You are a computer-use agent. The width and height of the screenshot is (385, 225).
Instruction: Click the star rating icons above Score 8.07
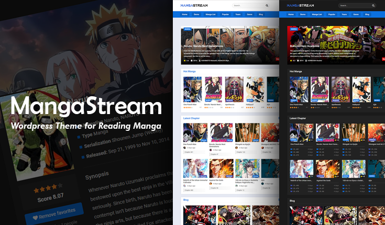pos(48,188)
